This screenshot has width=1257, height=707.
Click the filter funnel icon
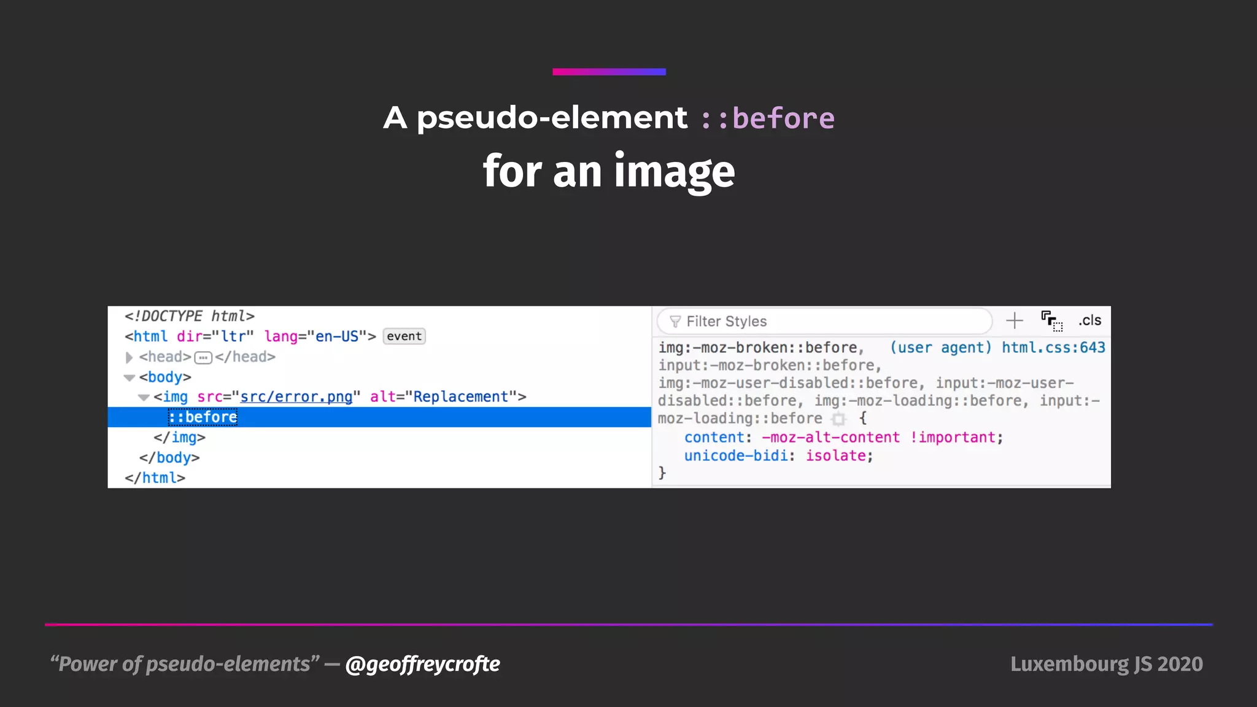click(675, 322)
